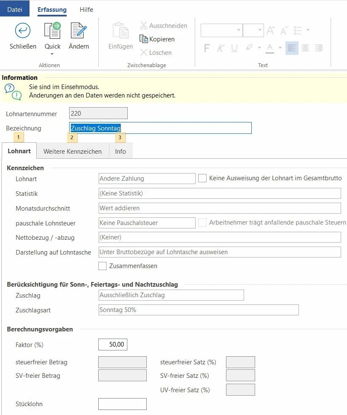Select the align right text icon
This screenshot has width=347, height=415.
pyautogui.click(x=319, y=48)
